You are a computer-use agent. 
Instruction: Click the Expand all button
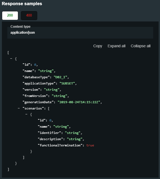coord(117,46)
